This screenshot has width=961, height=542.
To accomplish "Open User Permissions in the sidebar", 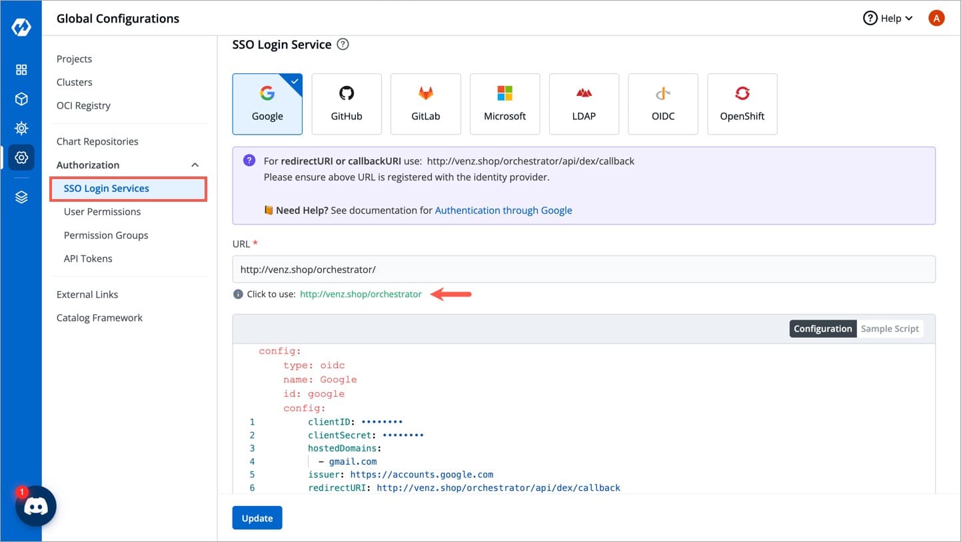I will (x=102, y=212).
